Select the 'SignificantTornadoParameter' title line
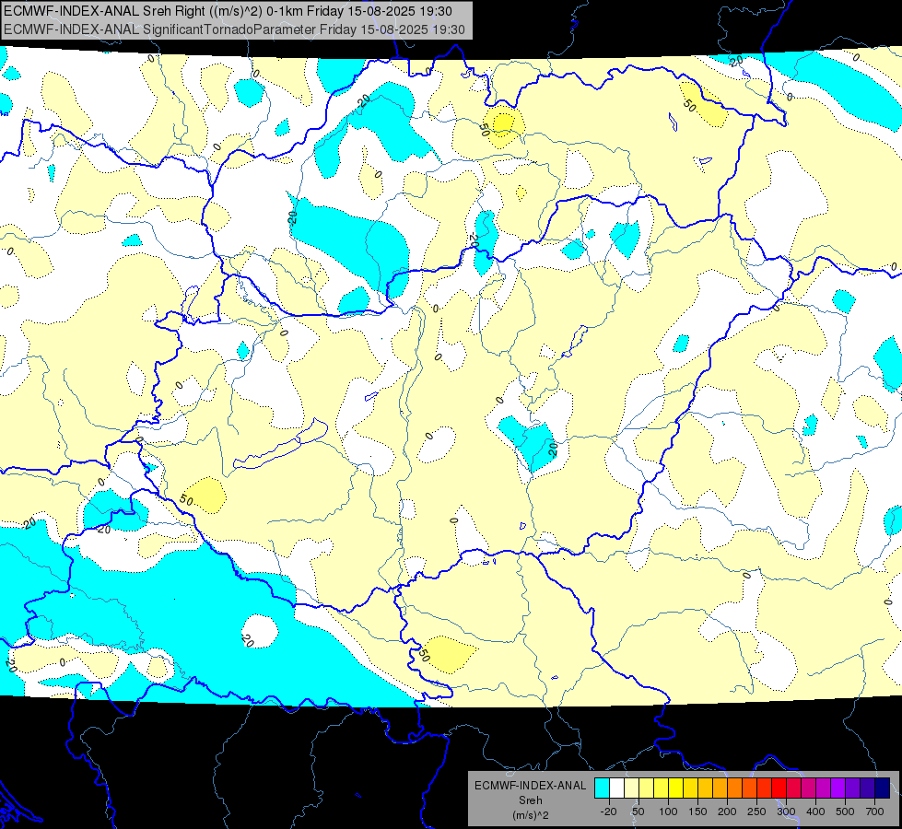Viewport: 902px width, 829px height. [x=234, y=29]
